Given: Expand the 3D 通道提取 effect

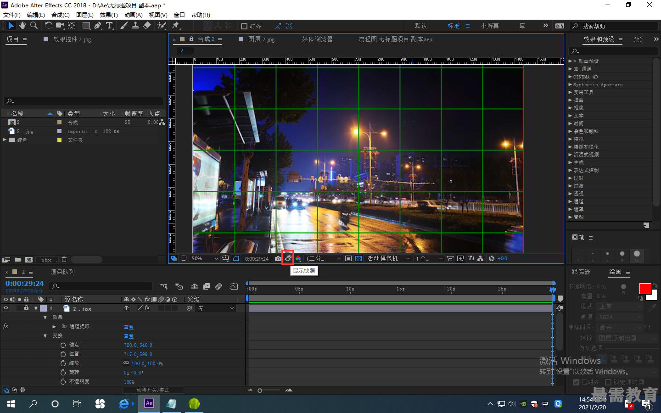Looking at the screenshot, I should [x=54, y=327].
